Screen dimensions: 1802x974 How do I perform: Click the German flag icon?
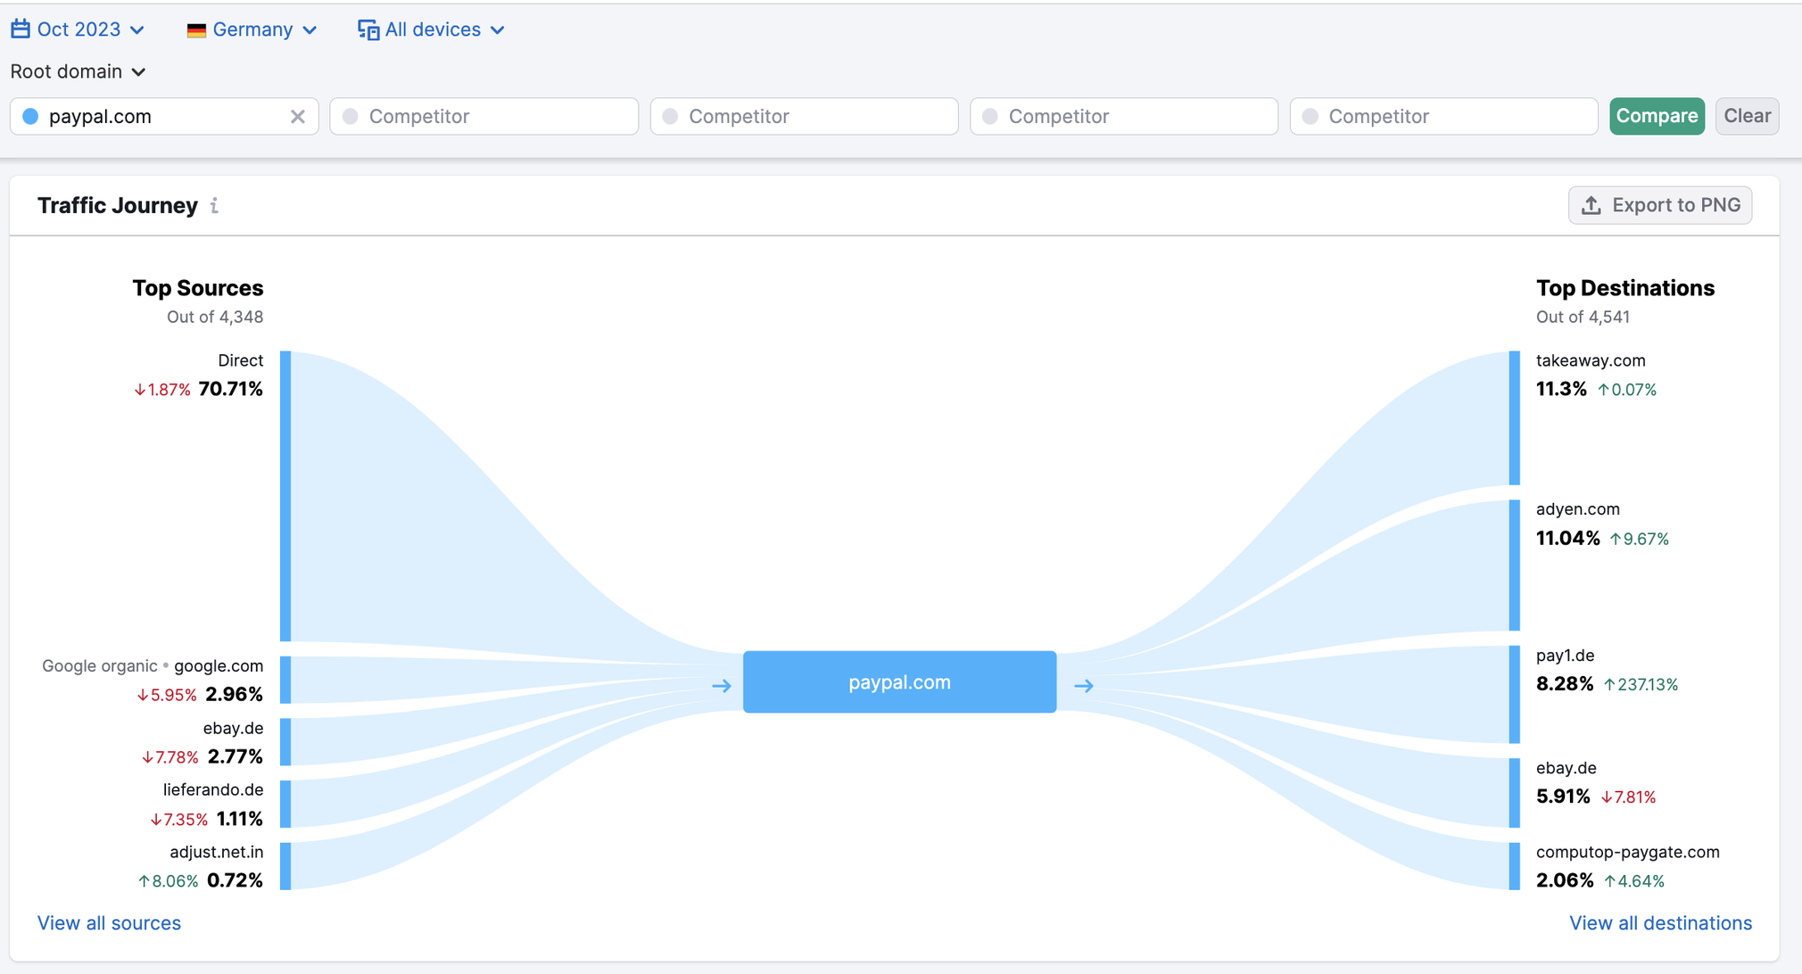(196, 30)
